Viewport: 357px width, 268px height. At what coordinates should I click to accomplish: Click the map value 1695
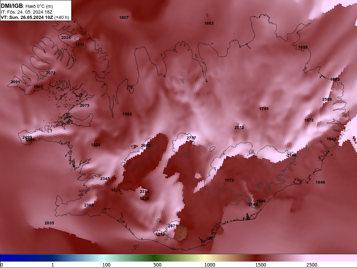tap(303, 48)
